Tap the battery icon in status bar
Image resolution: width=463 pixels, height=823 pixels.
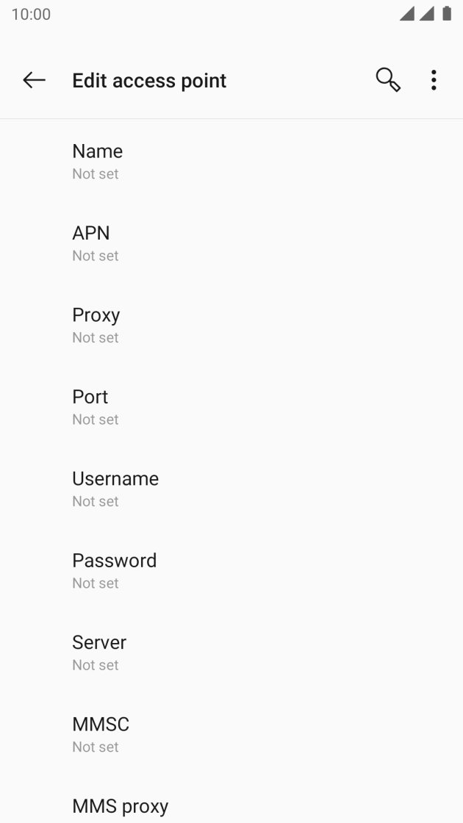447,15
